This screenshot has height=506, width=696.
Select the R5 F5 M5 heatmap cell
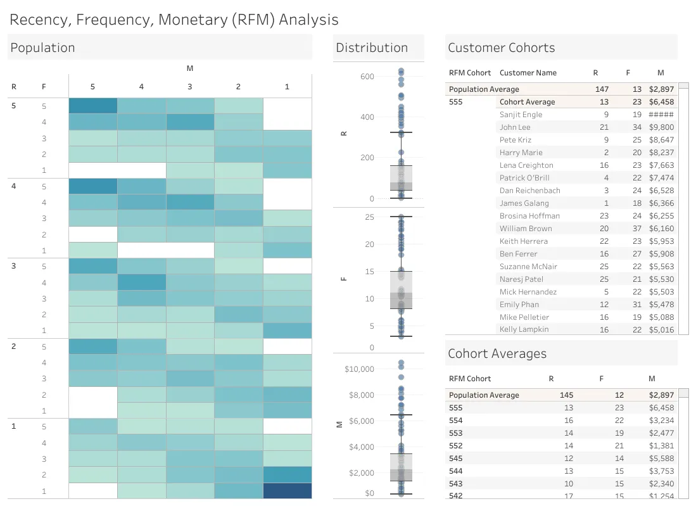92,106
